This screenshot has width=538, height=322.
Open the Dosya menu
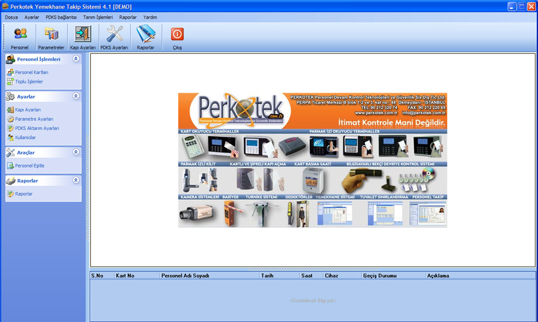11,17
